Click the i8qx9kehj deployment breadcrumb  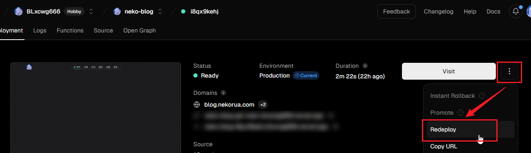click(x=204, y=11)
